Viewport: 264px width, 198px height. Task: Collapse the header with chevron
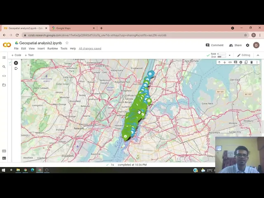pyautogui.click(x=258, y=55)
